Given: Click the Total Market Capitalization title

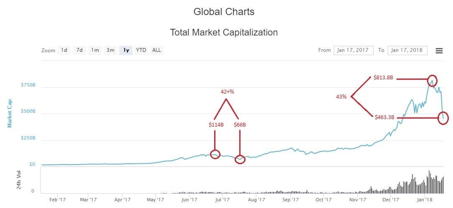Looking at the screenshot, I should click(224, 32).
